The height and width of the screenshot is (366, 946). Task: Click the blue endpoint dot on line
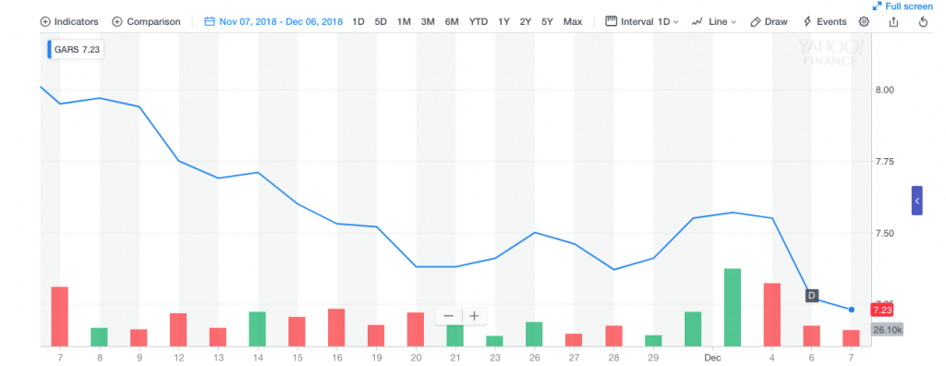tap(851, 310)
